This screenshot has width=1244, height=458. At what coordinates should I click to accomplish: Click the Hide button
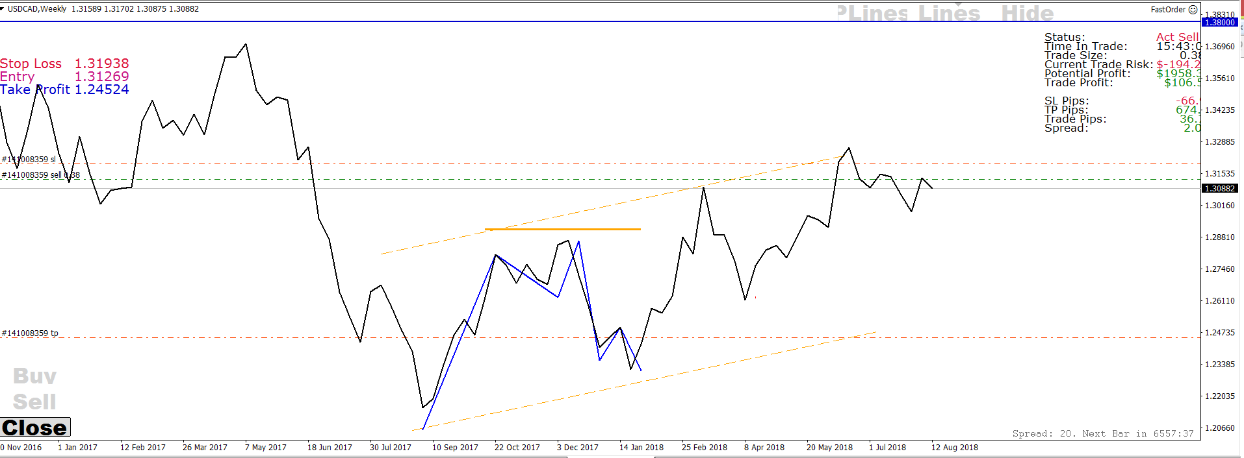(1027, 13)
